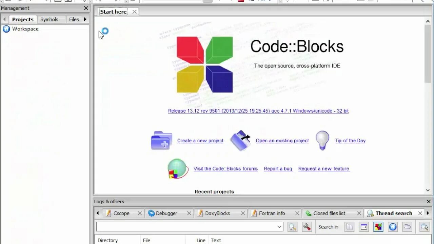Click the Start page scrollbar up arrow
Screen dimensions: 434x244
(428, 21)
